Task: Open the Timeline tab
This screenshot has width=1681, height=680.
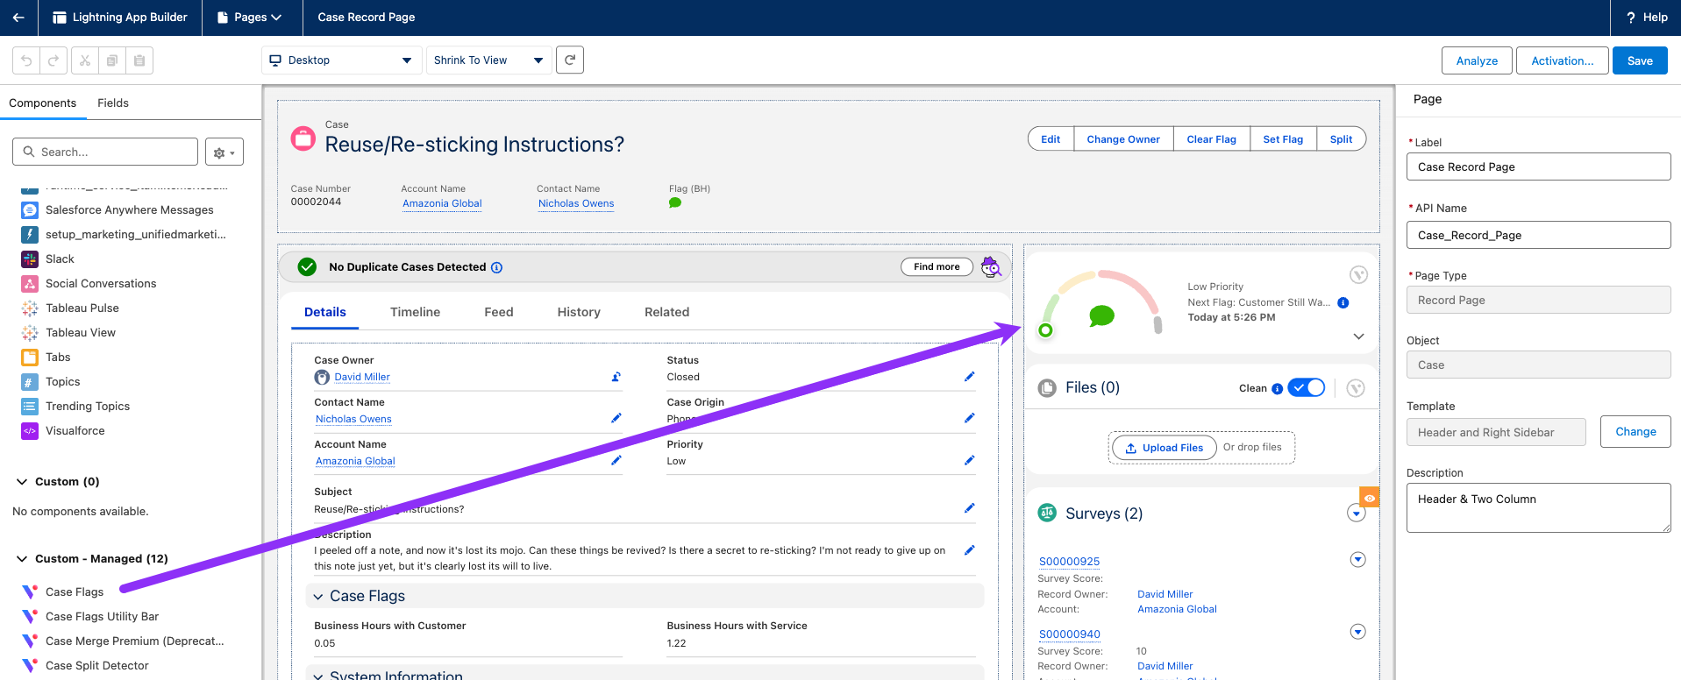Action: pyautogui.click(x=416, y=312)
